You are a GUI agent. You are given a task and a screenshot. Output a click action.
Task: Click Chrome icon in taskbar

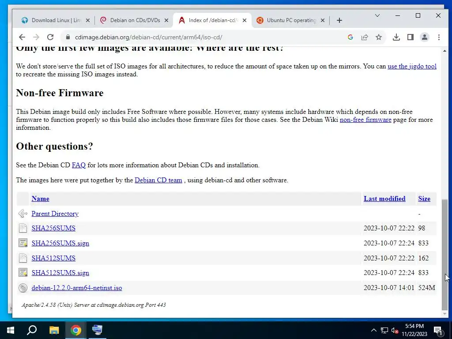pos(76,330)
